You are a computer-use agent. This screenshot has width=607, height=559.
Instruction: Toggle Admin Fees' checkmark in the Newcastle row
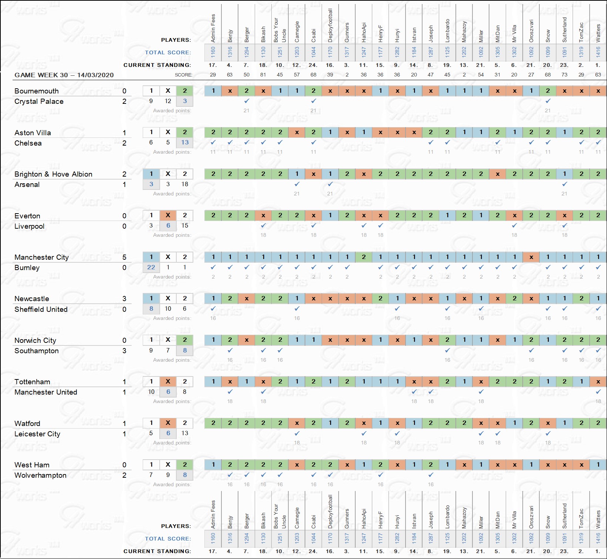(213, 309)
